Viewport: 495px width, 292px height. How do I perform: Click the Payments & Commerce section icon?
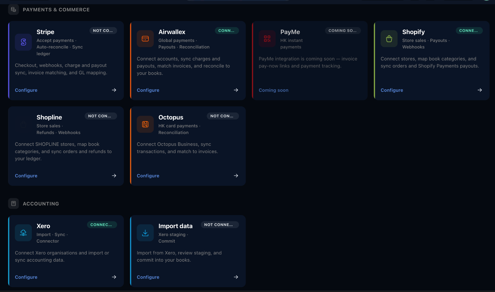(13, 10)
